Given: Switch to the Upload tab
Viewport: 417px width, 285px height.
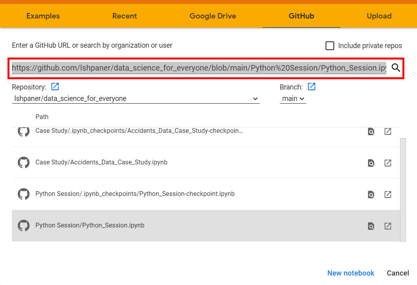Looking at the screenshot, I should click(x=379, y=16).
